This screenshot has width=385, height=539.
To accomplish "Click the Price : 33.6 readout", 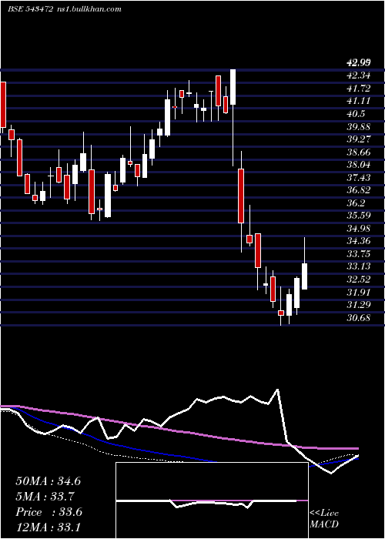I will [49, 512].
